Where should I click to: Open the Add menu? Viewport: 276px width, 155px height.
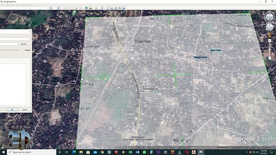pyautogui.click(x=24, y=5)
